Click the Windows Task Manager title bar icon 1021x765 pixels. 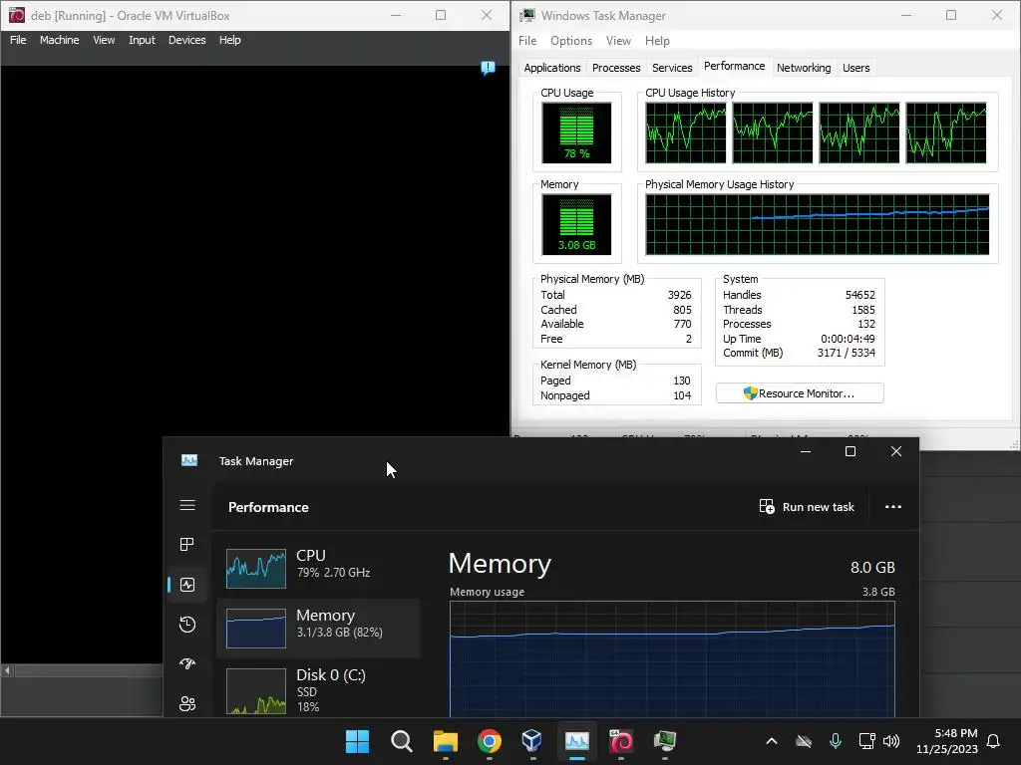pyautogui.click(x=527, y=15)
